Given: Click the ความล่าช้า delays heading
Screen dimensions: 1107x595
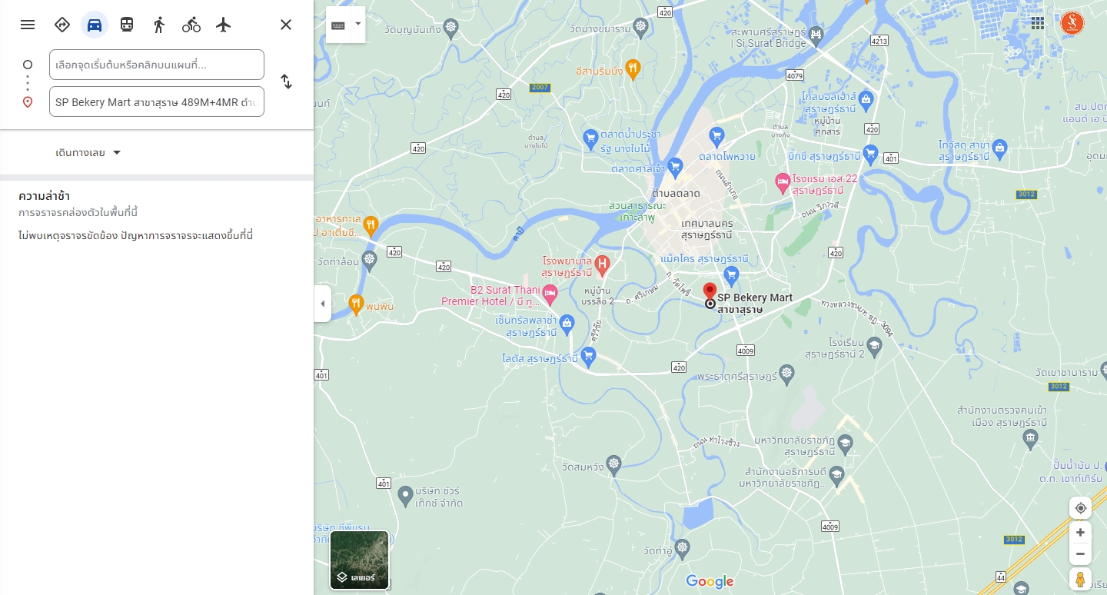Looking at the screenshot, I should pyautogui.click(x=45, y=196).
